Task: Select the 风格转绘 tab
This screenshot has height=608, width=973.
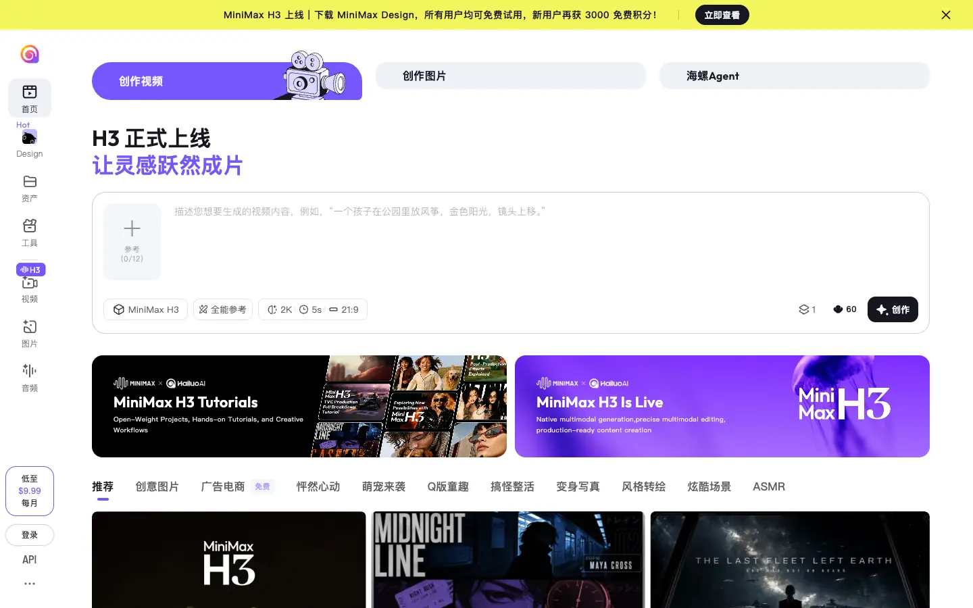Action: (643, 486)
